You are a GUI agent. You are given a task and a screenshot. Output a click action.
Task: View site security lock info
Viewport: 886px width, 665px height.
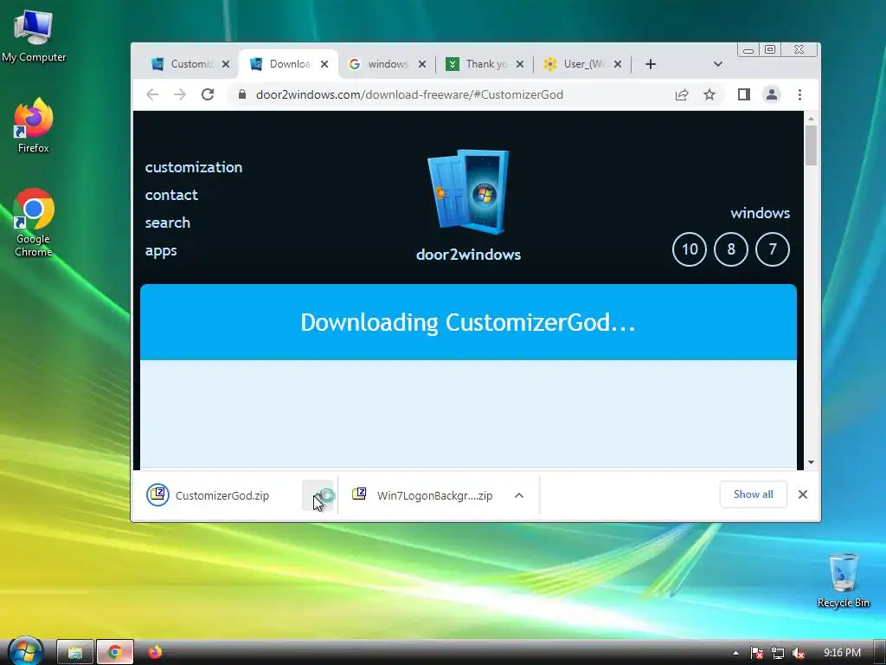coord(242,94)
